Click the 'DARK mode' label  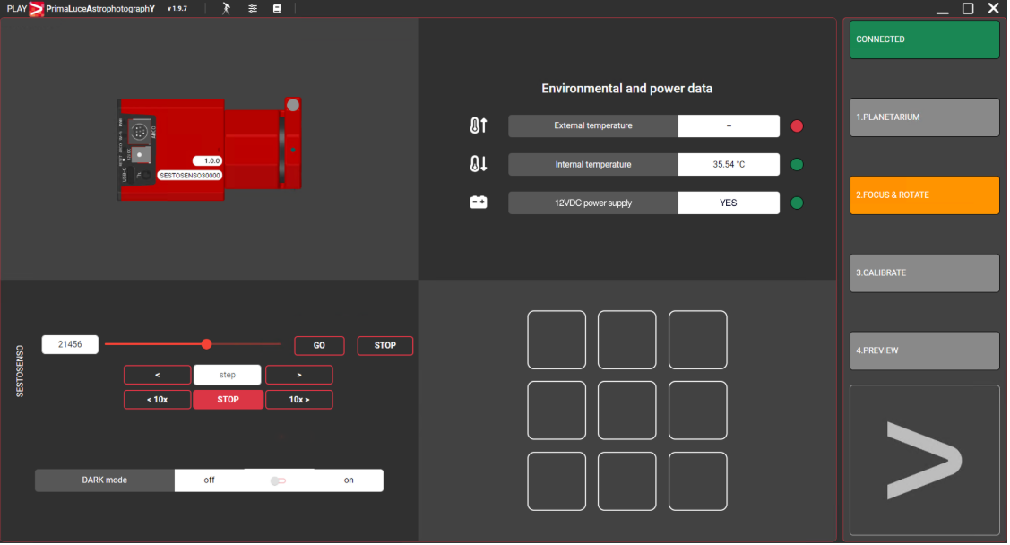[x=104, y=480]
